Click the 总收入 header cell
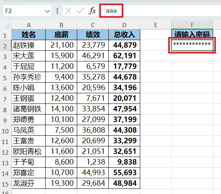 point(124,35)
